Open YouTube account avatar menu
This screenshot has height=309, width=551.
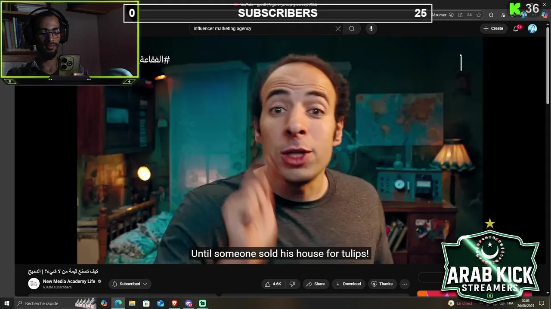532,28
